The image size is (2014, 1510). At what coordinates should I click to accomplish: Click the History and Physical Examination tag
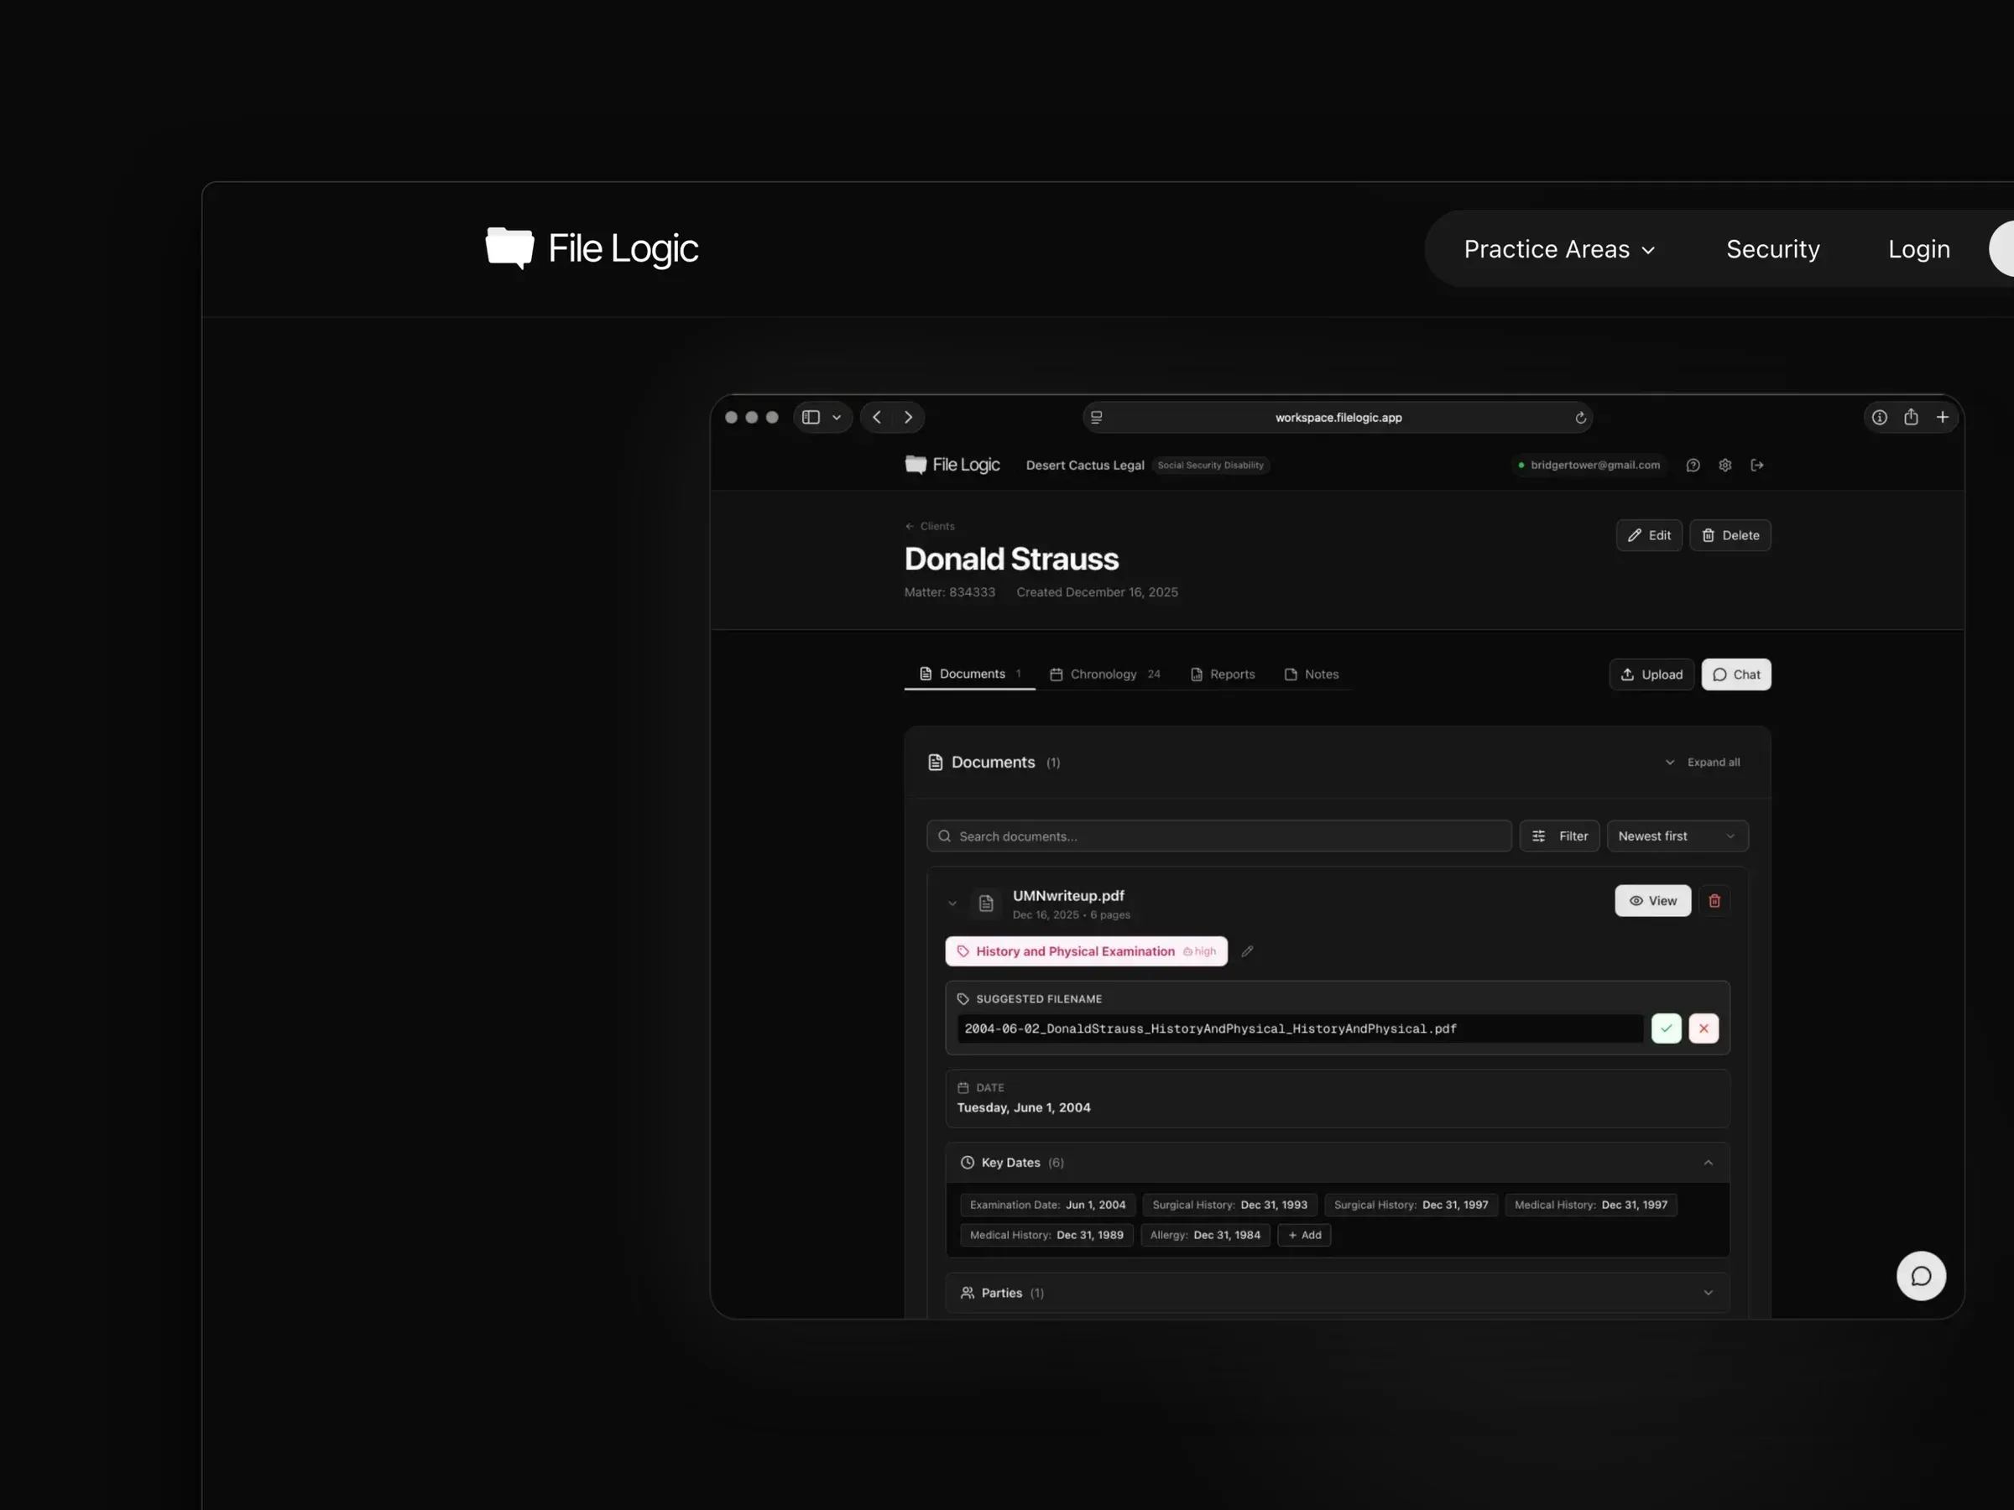pos(1085,951)
